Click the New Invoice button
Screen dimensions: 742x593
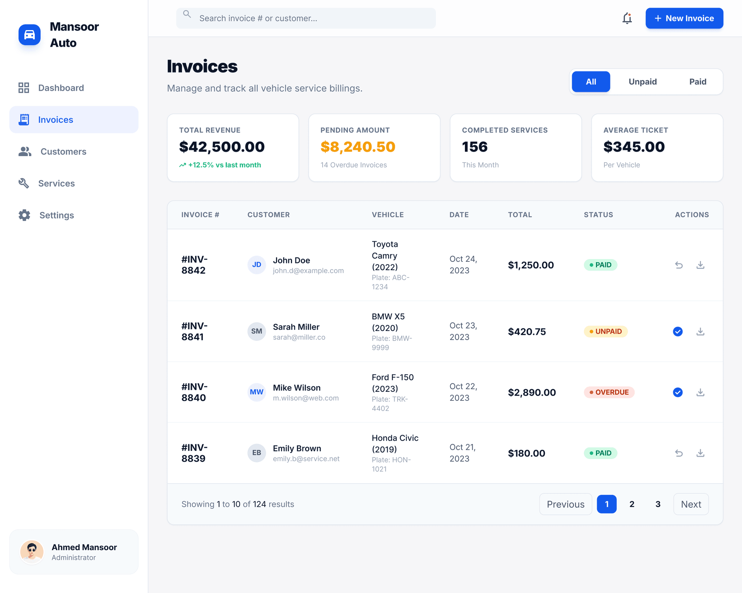684,18
